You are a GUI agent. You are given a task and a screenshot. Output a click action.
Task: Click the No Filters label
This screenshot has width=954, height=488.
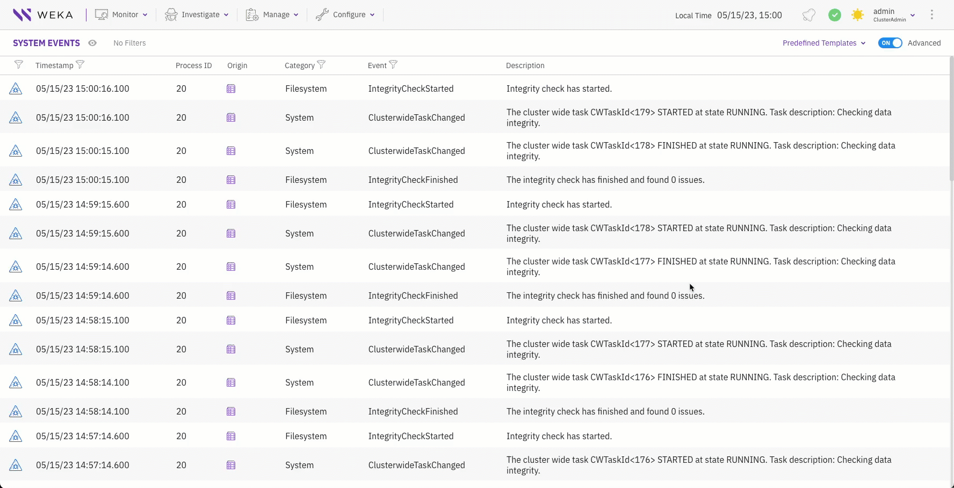pos(129,43)
